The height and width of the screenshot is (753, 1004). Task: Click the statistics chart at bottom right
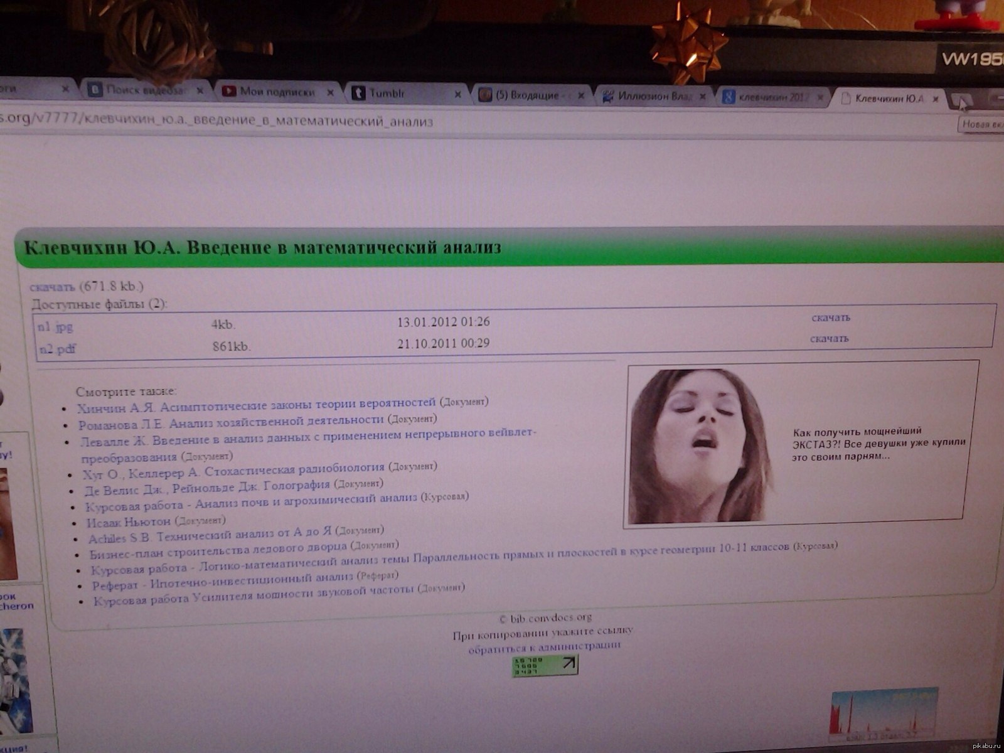[x=884, y=715]
